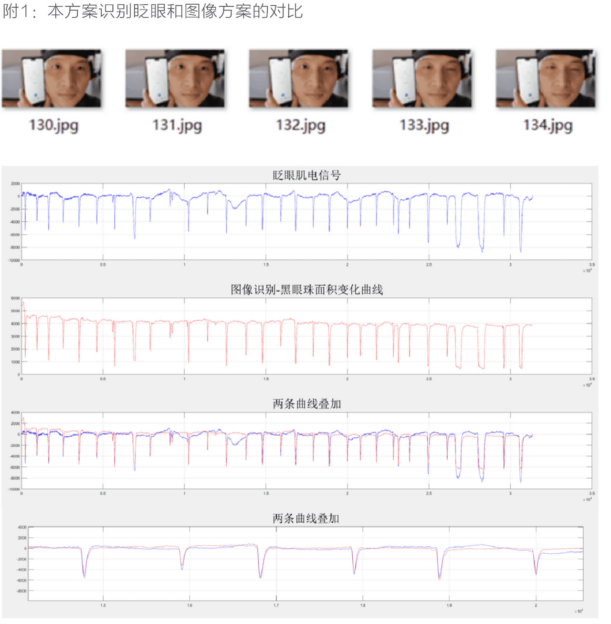Open the 134.jpg image thumbnail
This screenshot has height=624, width=611.
click(x=546, y=78)
